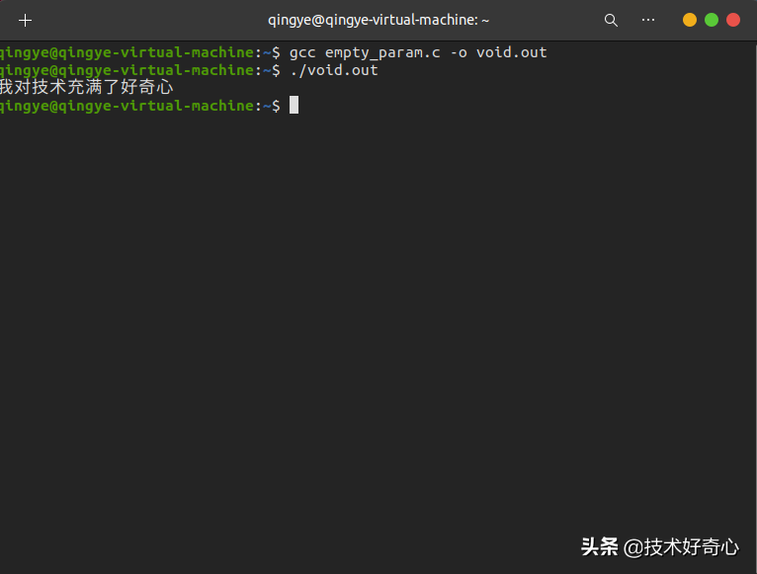The image size is (757, 574).
Task: Minimize window using the yellow button
Action: [x=690, y=20]
